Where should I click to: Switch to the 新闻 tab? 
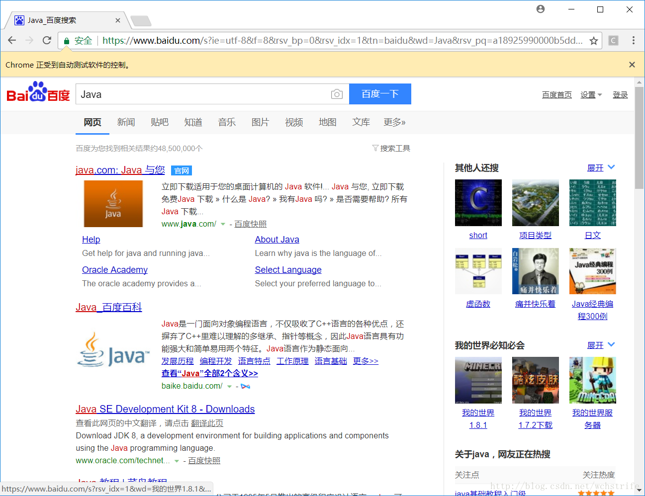[x=126, y=122]
